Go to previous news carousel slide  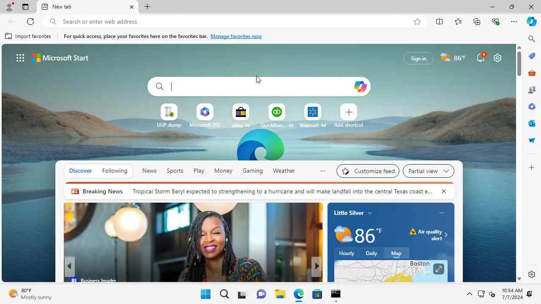[69, 266]
